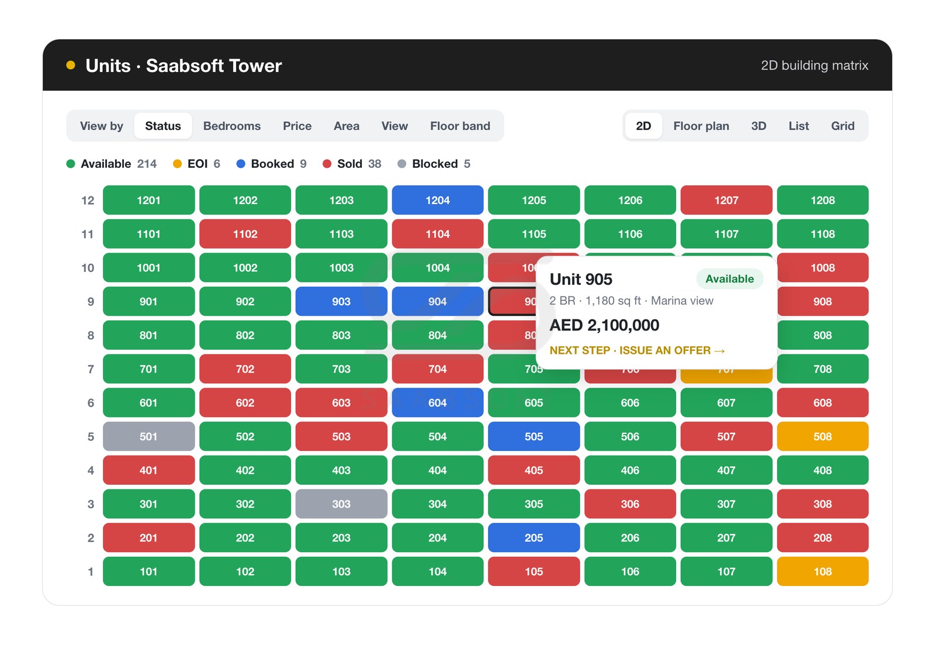The width and height of the screenshot is (935, 645).
Task: Click the "2D building matrix" header label
Action: point(814,65)
